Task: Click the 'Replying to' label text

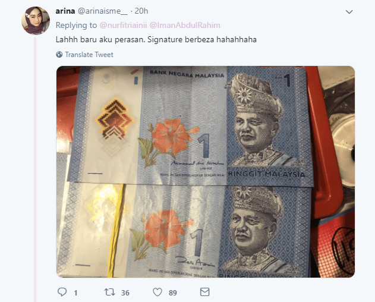Action: point(76,26)
